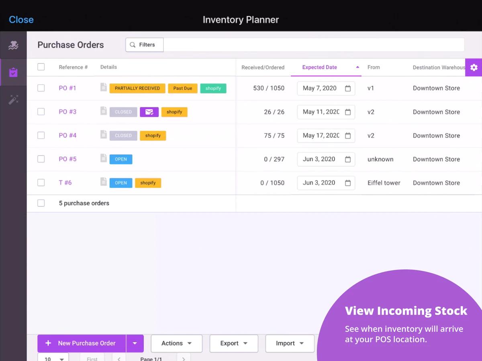Click the Received/Ordered column header
Image resolution: width=482 pixels, height=361 pixels.
pyautogui.click(x=263, y=67)
